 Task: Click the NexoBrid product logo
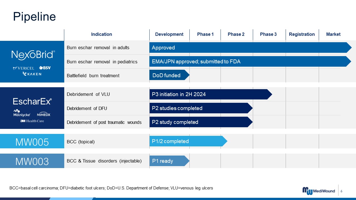[33, 55]
